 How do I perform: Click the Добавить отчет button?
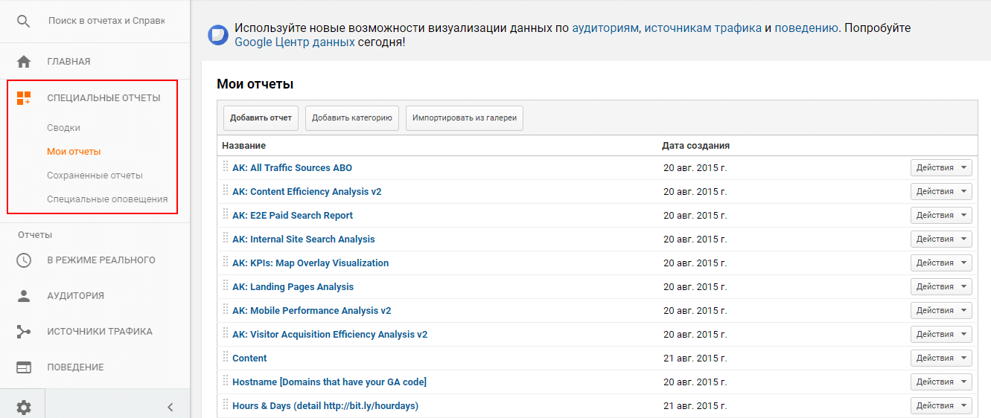pyautogui.click(x=261, y=118)
